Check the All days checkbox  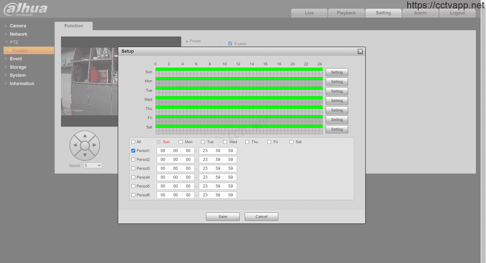coord(133,142)
